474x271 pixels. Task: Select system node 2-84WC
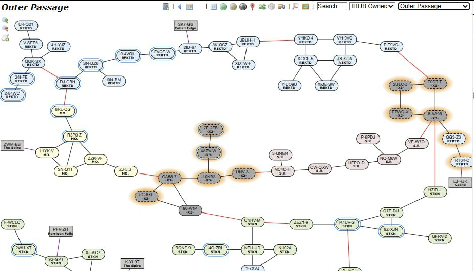pyautogui.click(x=12, y=95)
